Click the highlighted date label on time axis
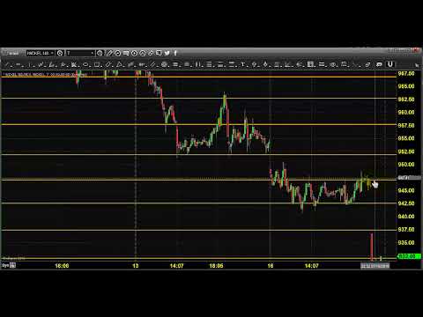The width and height of the screenshot is (423, 317). [x=375, y=266]
